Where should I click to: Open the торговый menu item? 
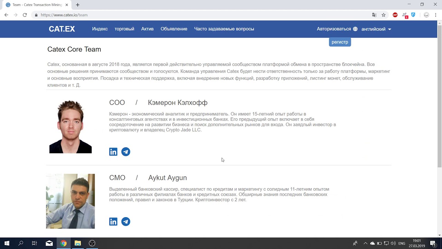[124, 29]
